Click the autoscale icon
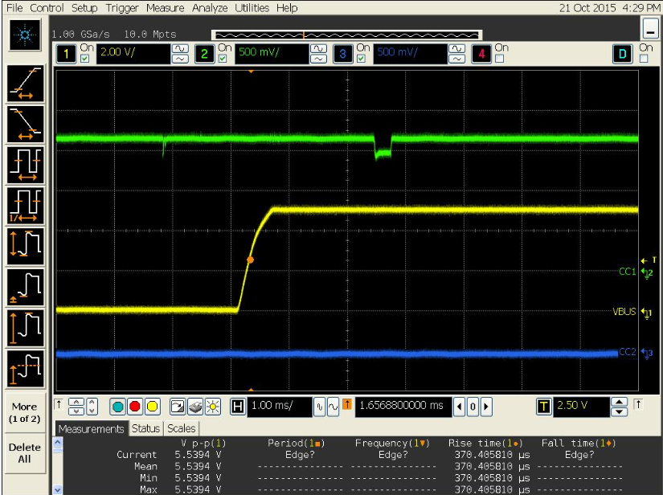The height and width of the screenshot is (495, 663). pyautogui.click(x=178, y=407)
